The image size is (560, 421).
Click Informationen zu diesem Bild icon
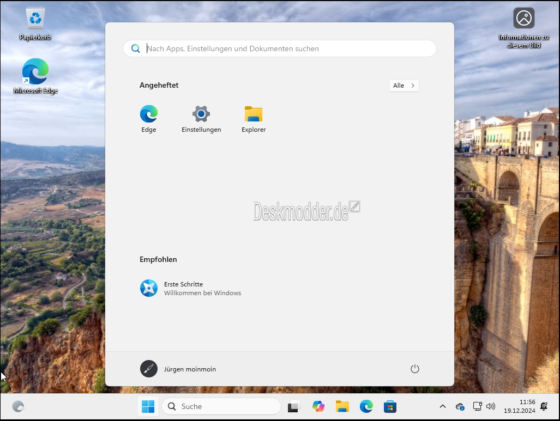(523, 28)
